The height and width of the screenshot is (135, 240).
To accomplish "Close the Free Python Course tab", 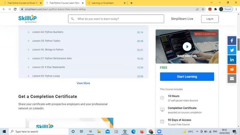I will coord(82,3).
